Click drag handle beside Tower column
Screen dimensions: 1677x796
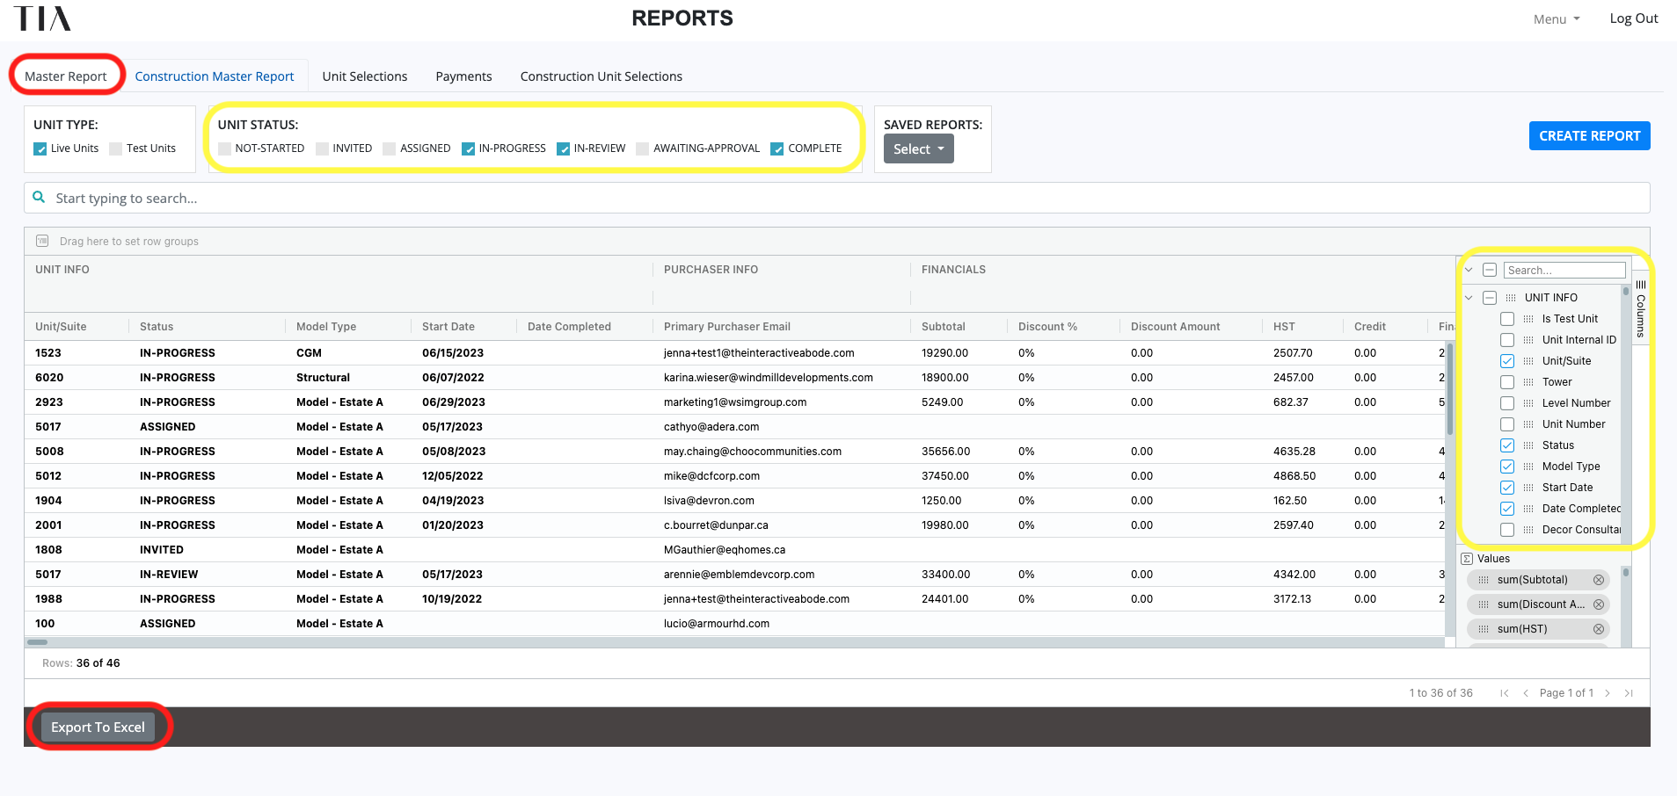tap(1528, 382)
